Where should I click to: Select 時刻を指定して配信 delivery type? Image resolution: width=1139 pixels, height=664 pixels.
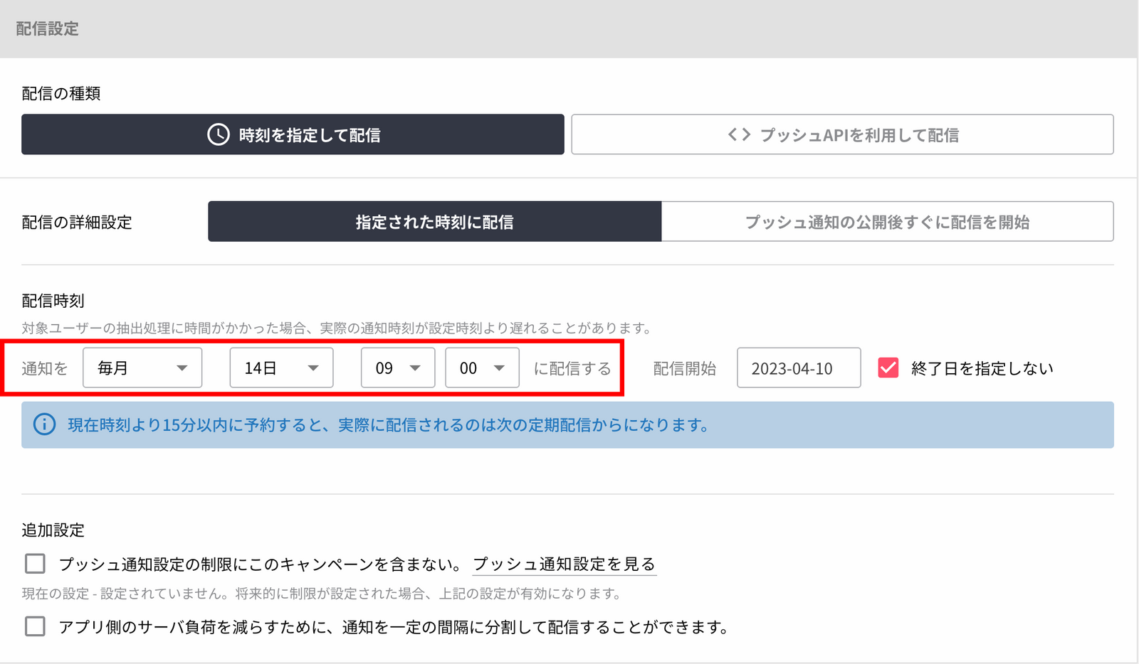293,134
